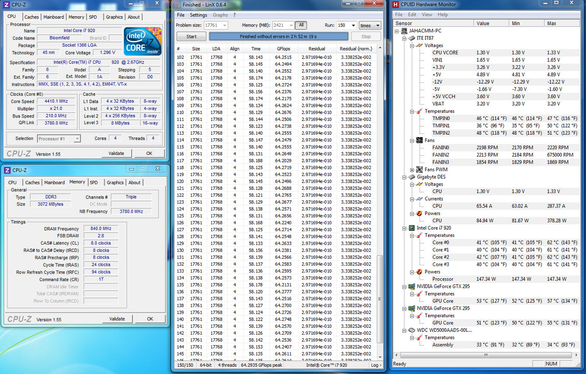Click the JAHACMM-PC computer icon in tree
This screenshot has height=374, width=586.
[404, 31]
